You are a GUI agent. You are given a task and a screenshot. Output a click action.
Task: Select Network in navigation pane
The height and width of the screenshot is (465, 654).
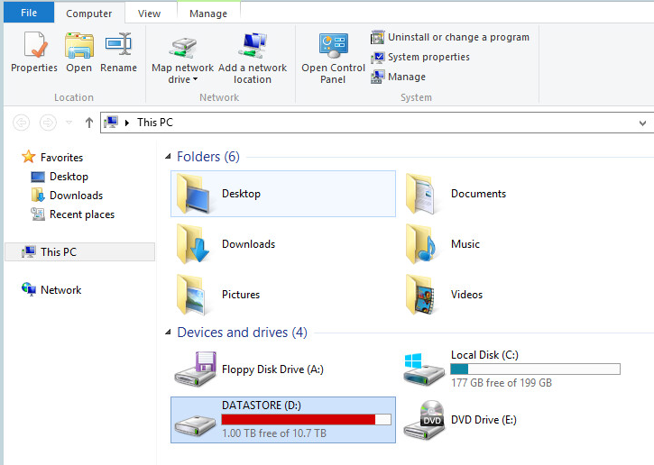[x=51, y=289]
